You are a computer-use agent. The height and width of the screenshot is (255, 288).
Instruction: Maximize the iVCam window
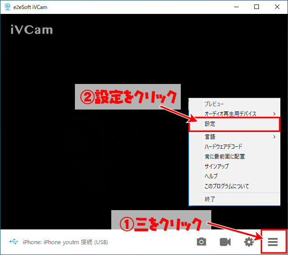pos(257,7)
